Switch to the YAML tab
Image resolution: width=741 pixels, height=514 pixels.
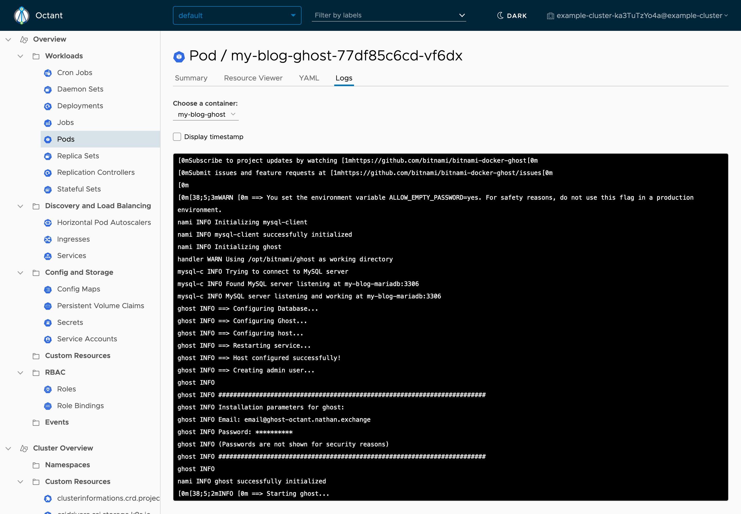pos(308,78)
